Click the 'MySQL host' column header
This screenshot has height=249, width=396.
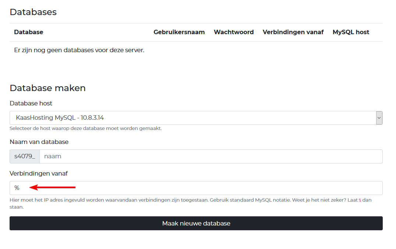[351, 32]
